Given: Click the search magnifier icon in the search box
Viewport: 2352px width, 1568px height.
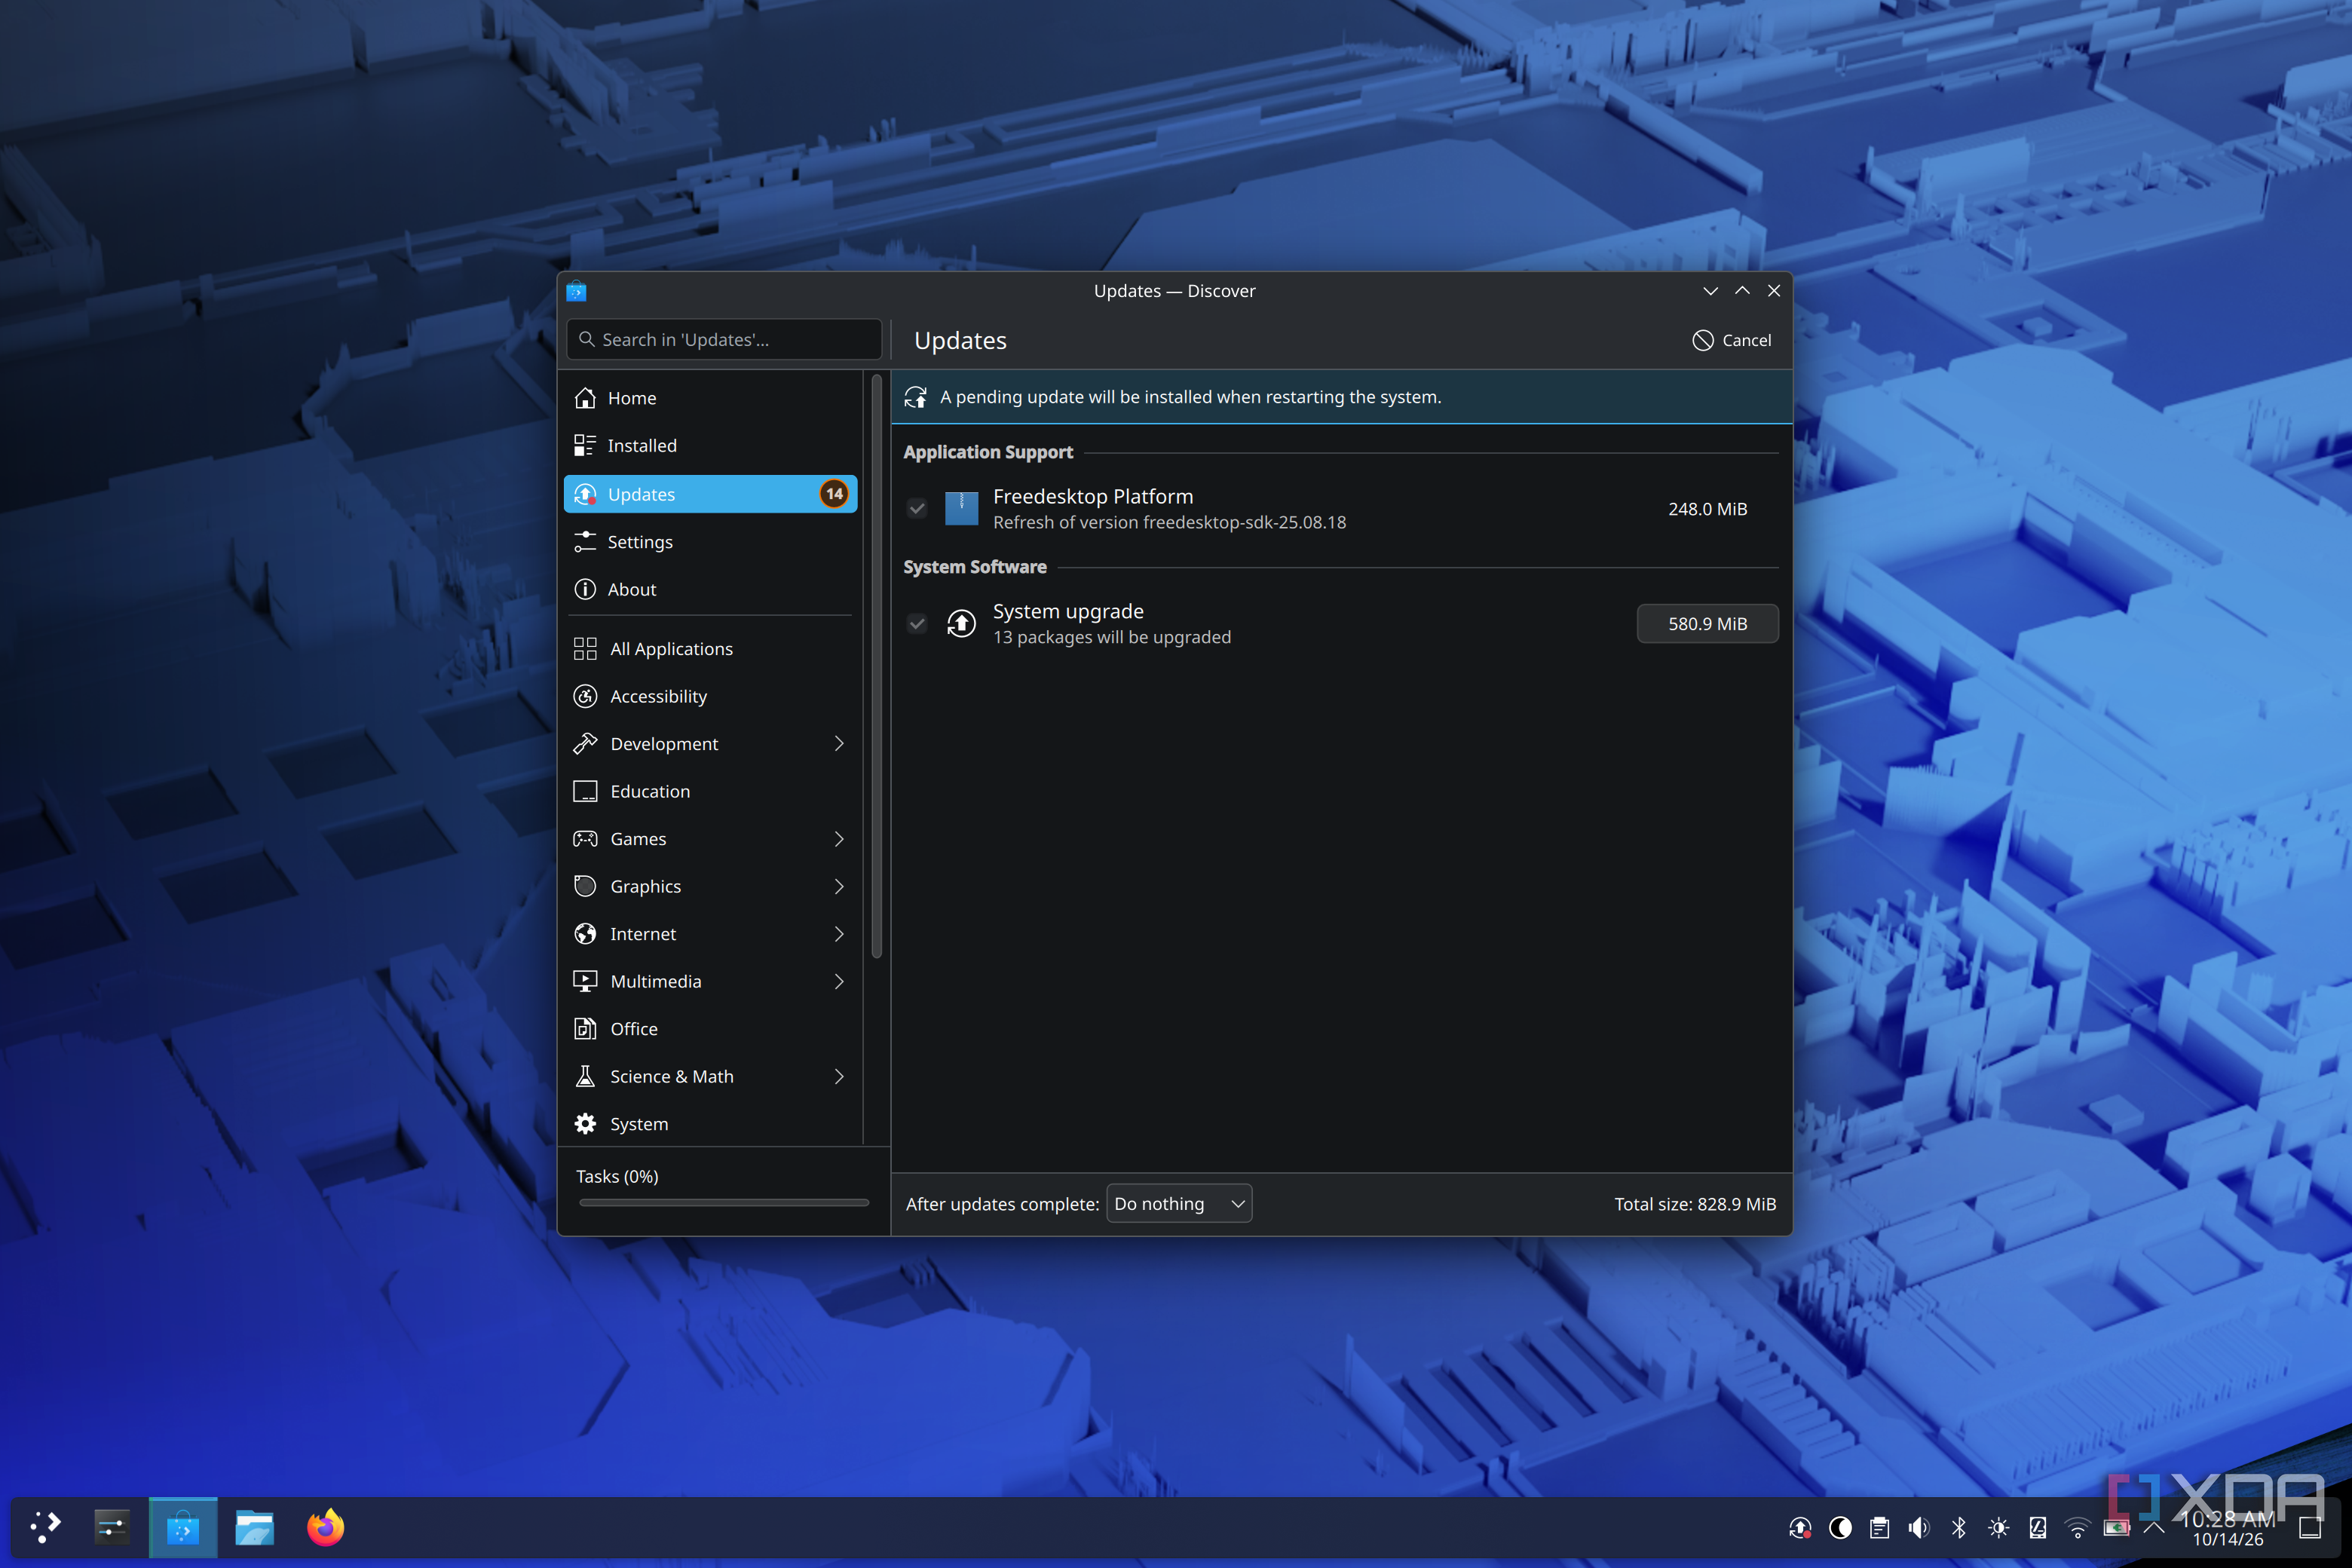Looking at the screenshot, I should pyautogui.click(x=587, y=340).
